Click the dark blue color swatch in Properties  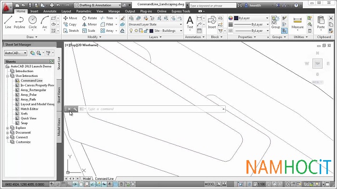(x=236, y=18)
